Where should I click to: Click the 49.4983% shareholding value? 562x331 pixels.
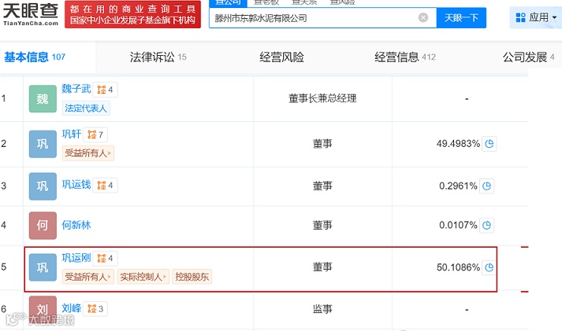(x=458, y=144)
